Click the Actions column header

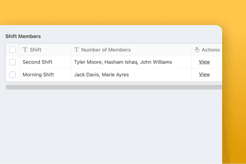tap(207, 50)
